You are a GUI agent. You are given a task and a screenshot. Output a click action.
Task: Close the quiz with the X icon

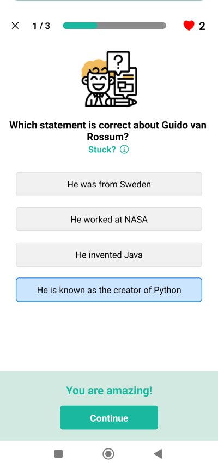coord(15,26)
